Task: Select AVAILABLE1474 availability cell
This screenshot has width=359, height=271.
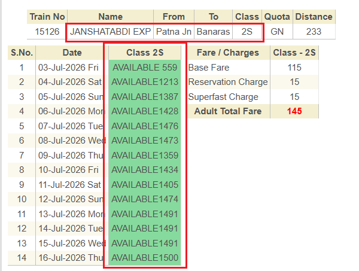Action: point(145,199)
